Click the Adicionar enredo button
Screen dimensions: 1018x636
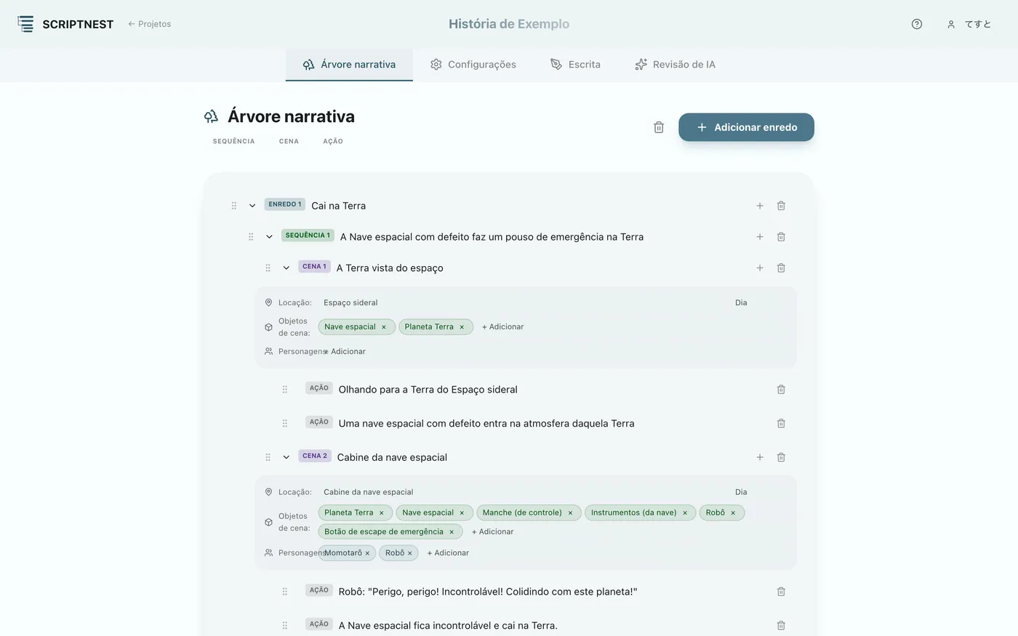pos(746,127)
